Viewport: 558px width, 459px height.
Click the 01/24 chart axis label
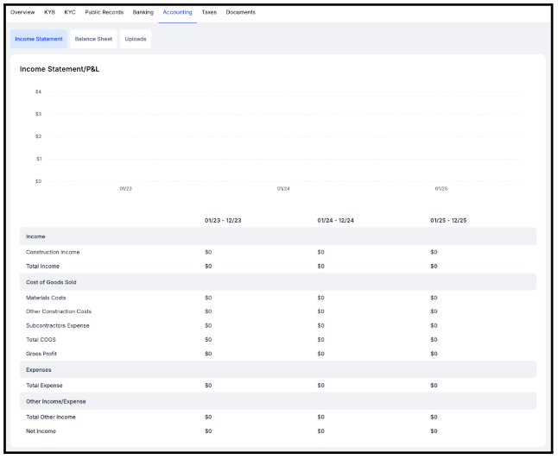click(x=283, y=189)
